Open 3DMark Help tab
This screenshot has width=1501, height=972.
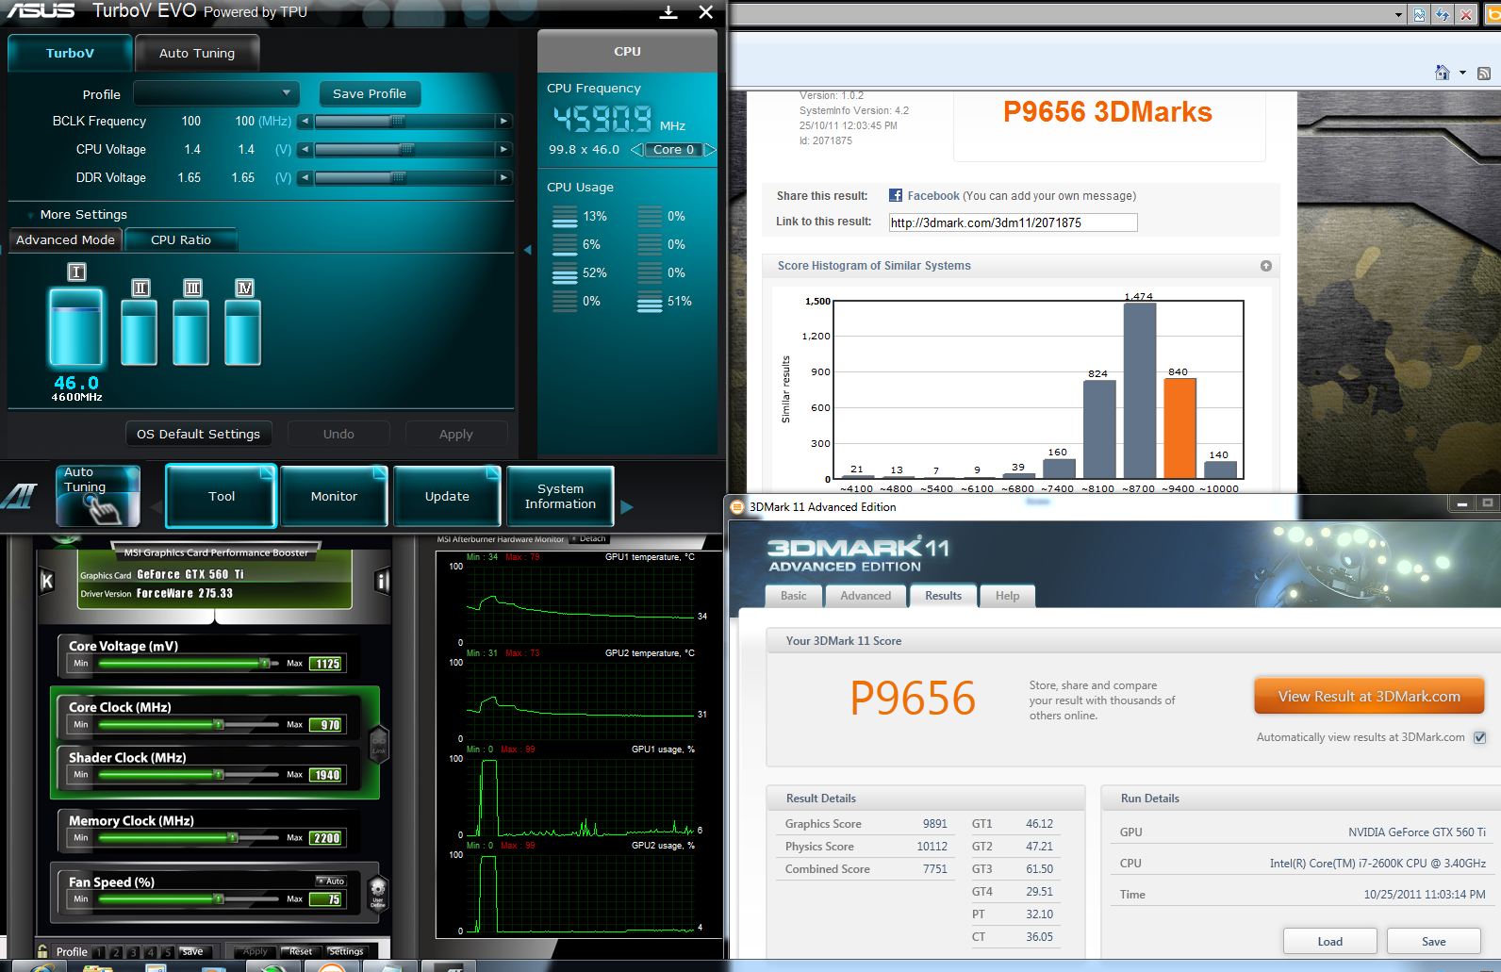pos(1007,596)
